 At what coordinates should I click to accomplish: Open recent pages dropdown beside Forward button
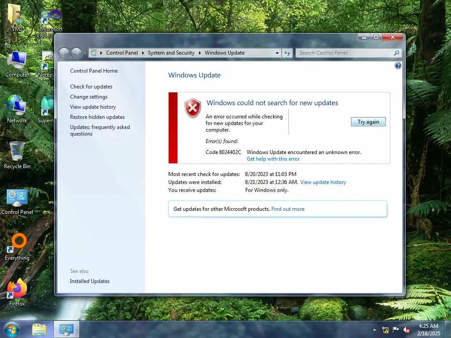pyautogui.click(x=85, y=53)
